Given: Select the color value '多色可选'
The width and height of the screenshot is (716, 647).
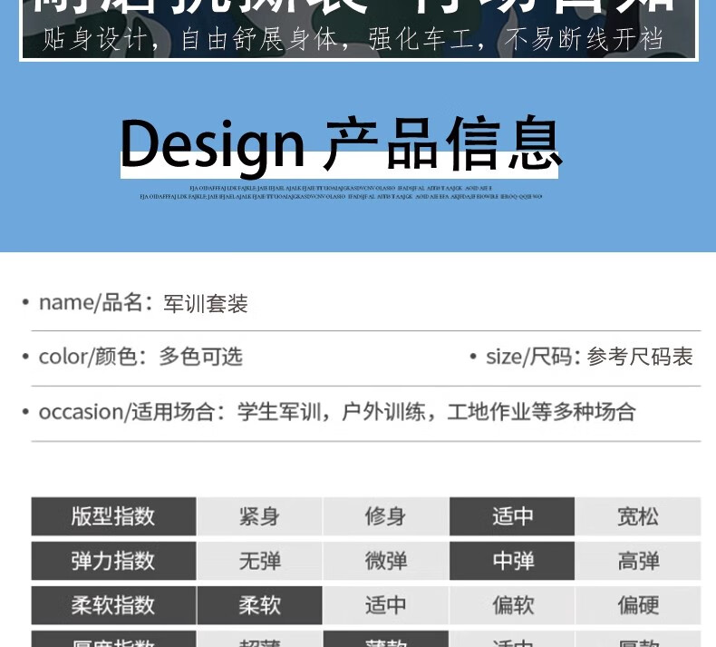Looking at the screenshot, I should (201, 357).
